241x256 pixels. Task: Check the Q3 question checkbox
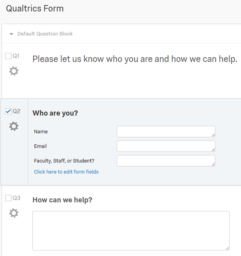[x=8, y=198]
